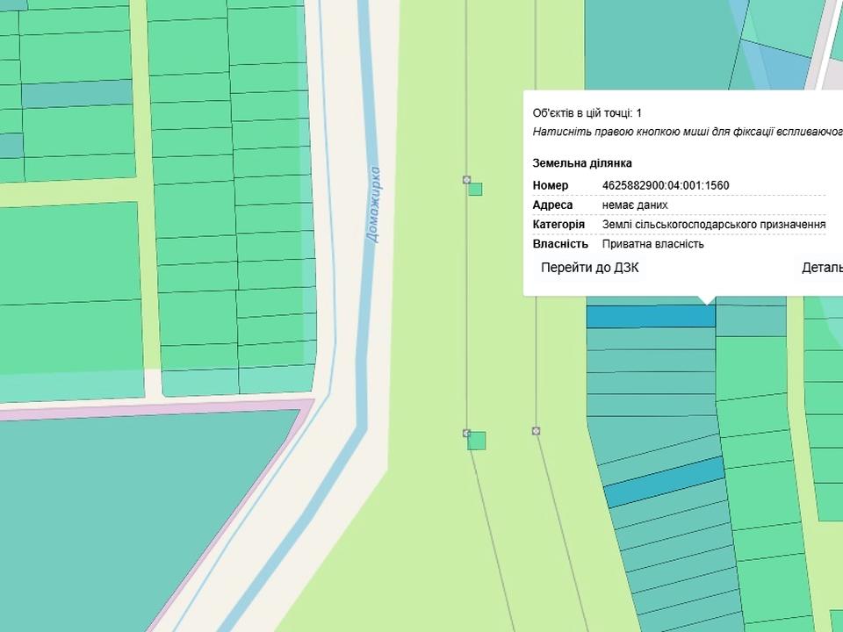Click pylon marker on the right power line

click(536, 431)
